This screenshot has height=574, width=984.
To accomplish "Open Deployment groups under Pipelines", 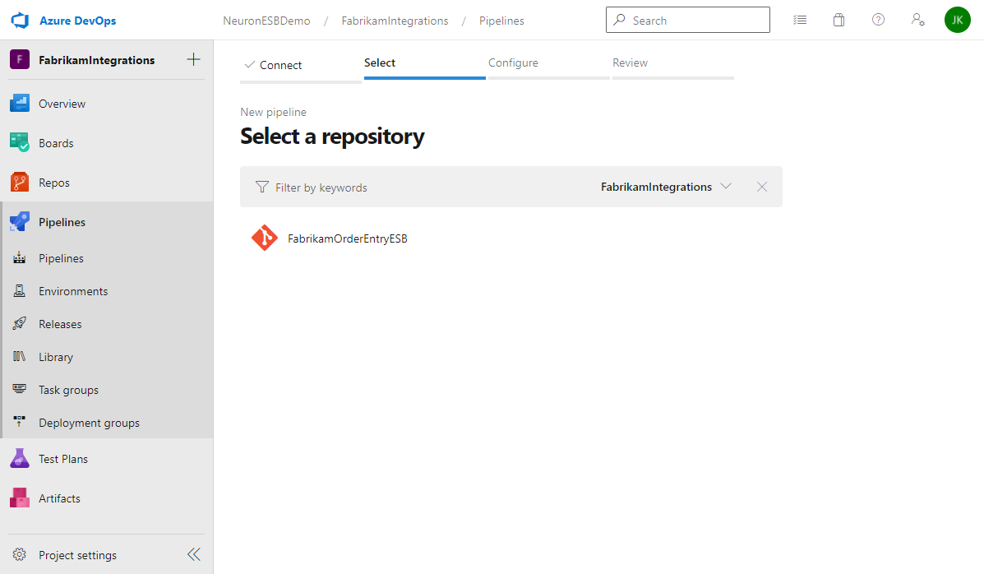I will pos(107,423).
